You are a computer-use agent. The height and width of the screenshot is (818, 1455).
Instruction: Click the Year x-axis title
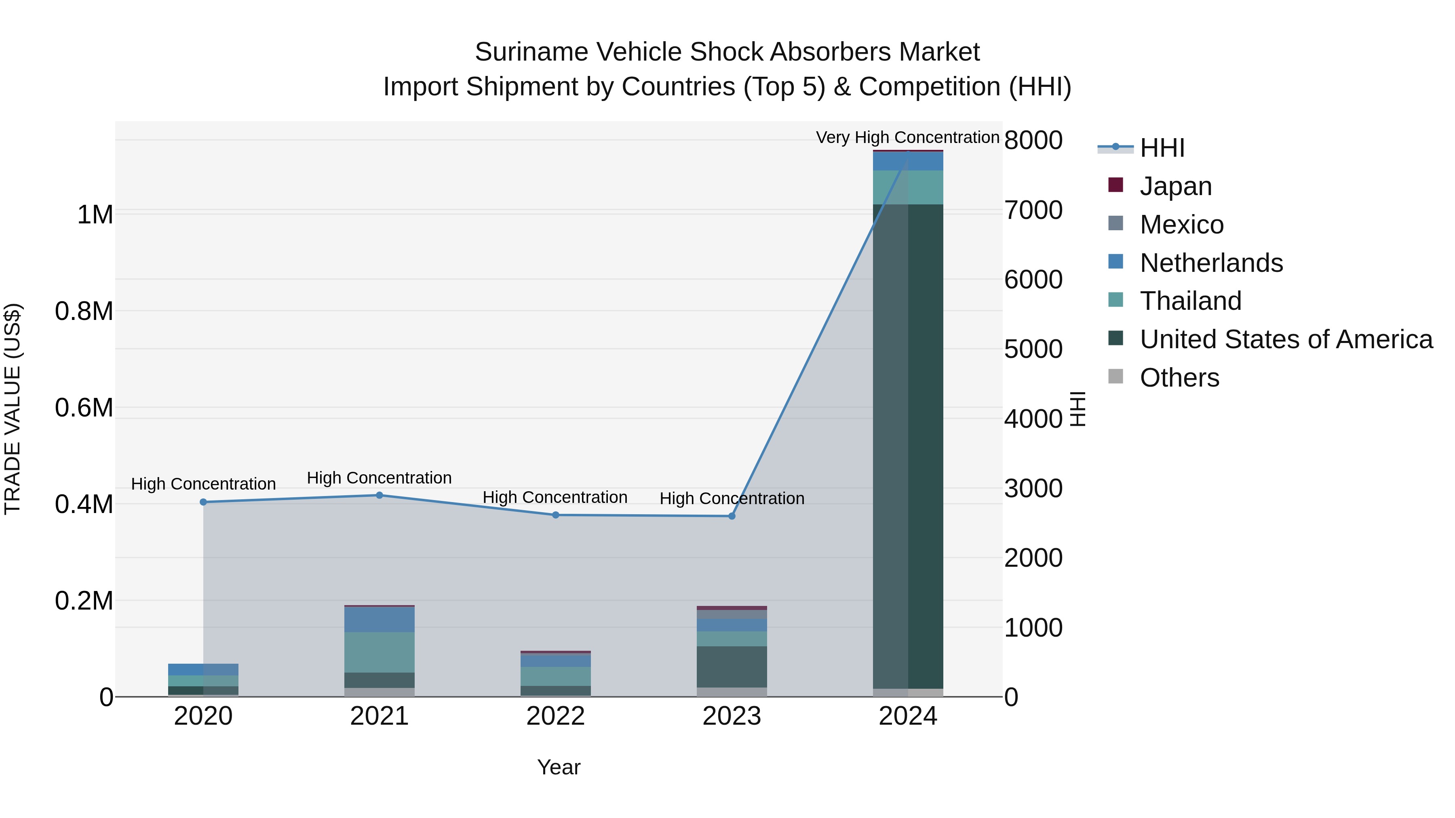pos(559,767)
